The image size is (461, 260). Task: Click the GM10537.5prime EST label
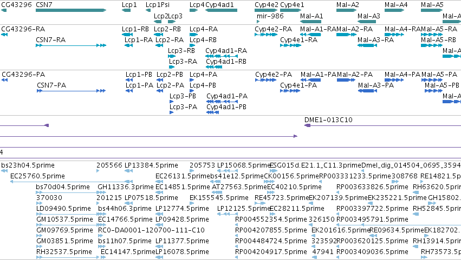[64, 219]
